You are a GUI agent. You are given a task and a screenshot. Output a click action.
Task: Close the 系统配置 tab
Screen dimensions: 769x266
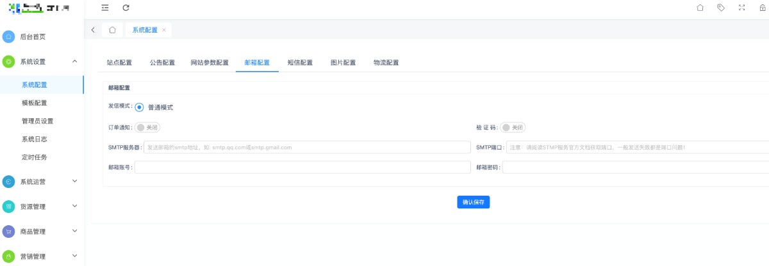164,30
